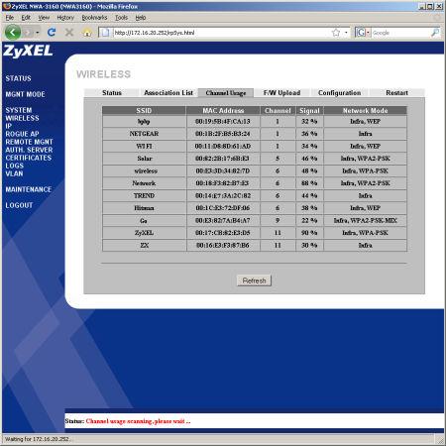Open the LOGS sidebar link
446x446 pixels.
pos(14,166)
